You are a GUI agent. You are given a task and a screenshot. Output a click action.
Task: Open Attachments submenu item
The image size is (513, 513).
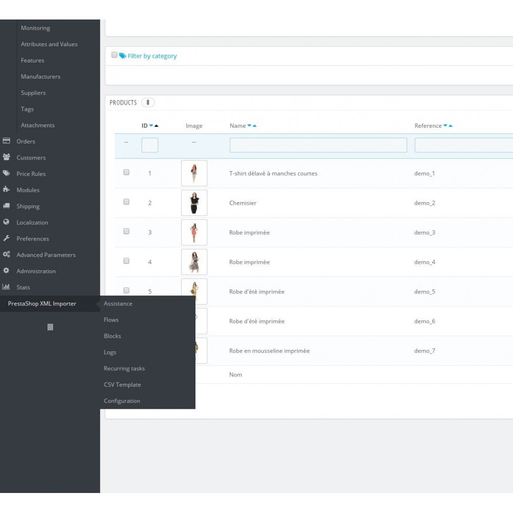point(37,125)
